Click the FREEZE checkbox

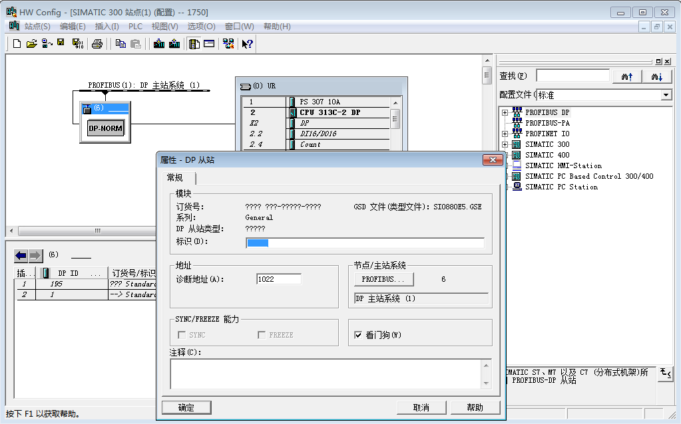click(262, 335)
